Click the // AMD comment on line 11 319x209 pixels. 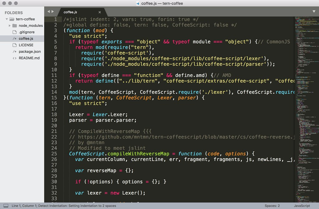[222, 75]
